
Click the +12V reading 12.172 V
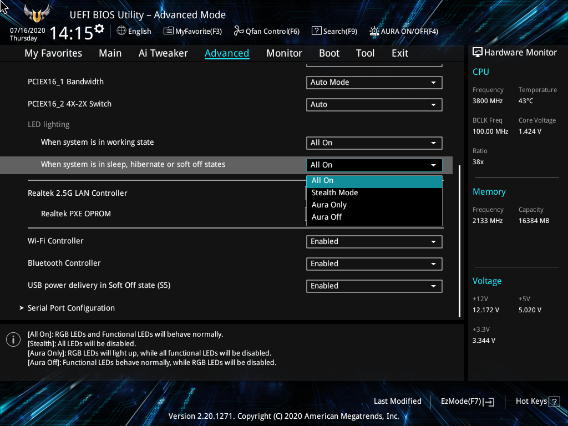(485, 310)
